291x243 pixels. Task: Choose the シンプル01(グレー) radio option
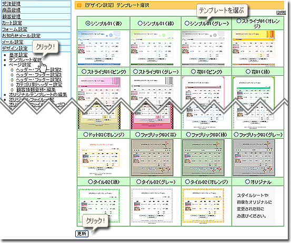(x=187, y=23)
